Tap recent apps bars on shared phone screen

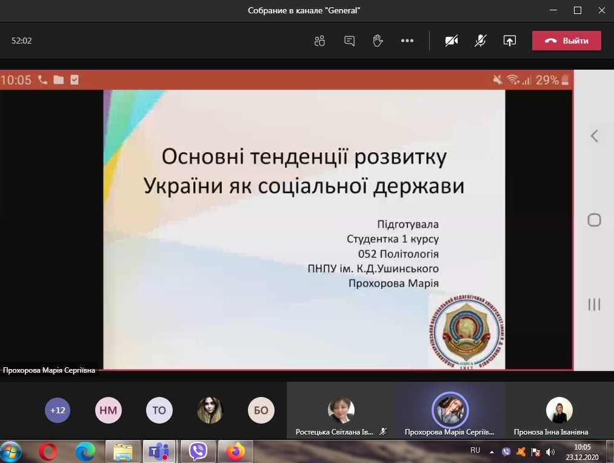point(594,304)
